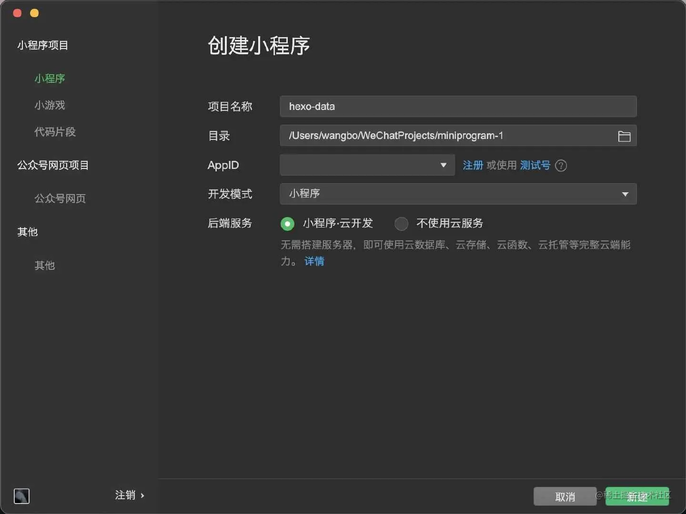The image size is (686, 514).
Task: Open the 公众号网页 project section
Action: point(60,199)
